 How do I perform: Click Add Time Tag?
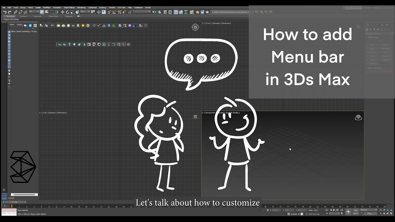[x=314, y=214]
